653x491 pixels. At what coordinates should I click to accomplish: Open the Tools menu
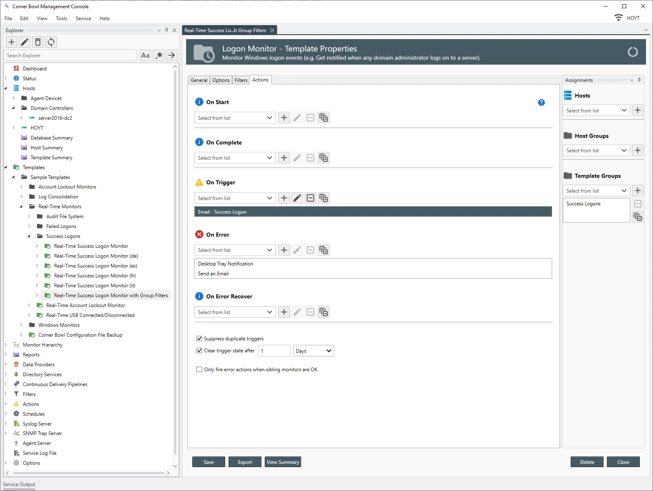[61, 19]
